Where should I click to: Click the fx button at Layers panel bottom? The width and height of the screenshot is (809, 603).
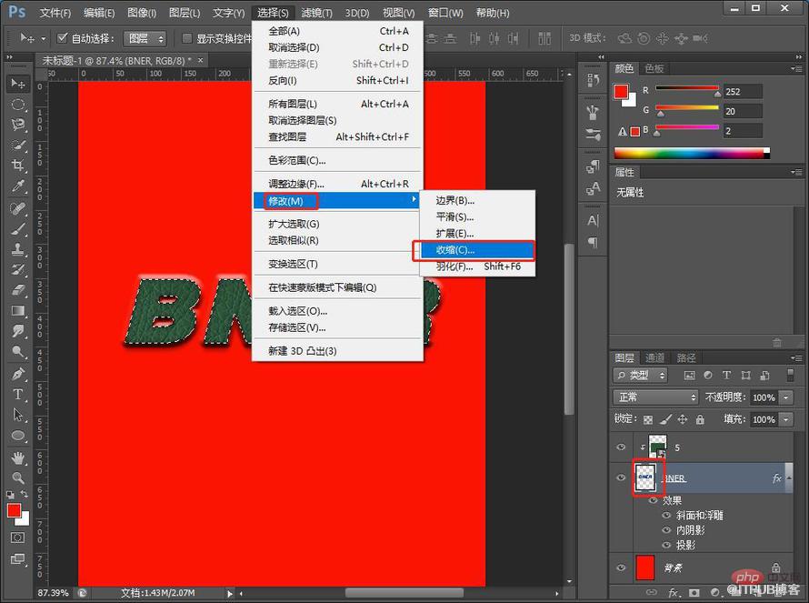[x=674, y=592]
